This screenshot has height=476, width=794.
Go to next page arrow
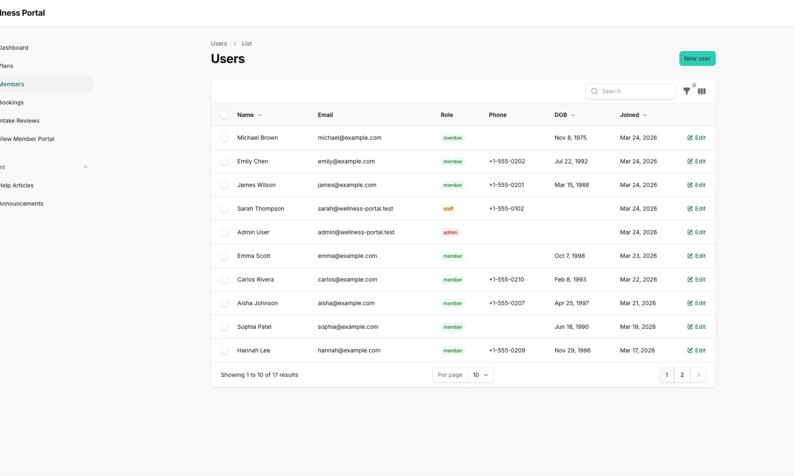pos(698,375)
